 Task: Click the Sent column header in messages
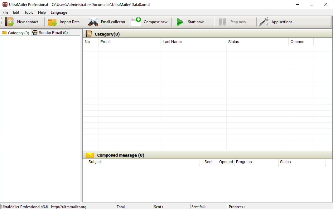[x=208, y=162]
